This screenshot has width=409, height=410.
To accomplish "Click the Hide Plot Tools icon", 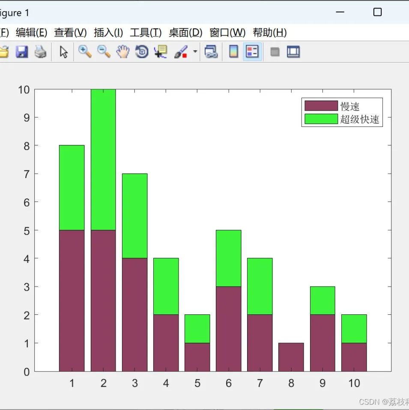I will 275,52.
